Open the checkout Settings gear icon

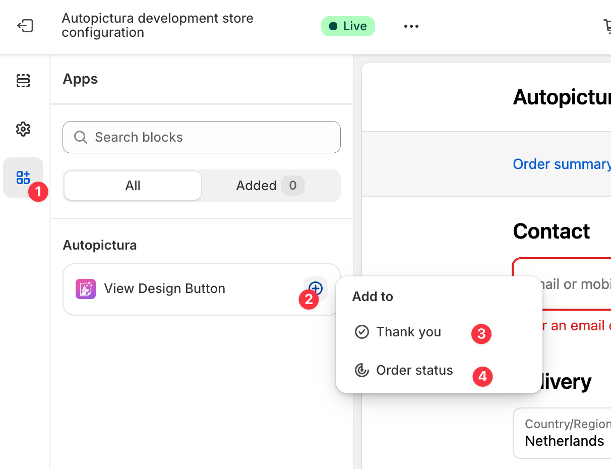click(x=23, y=129)
